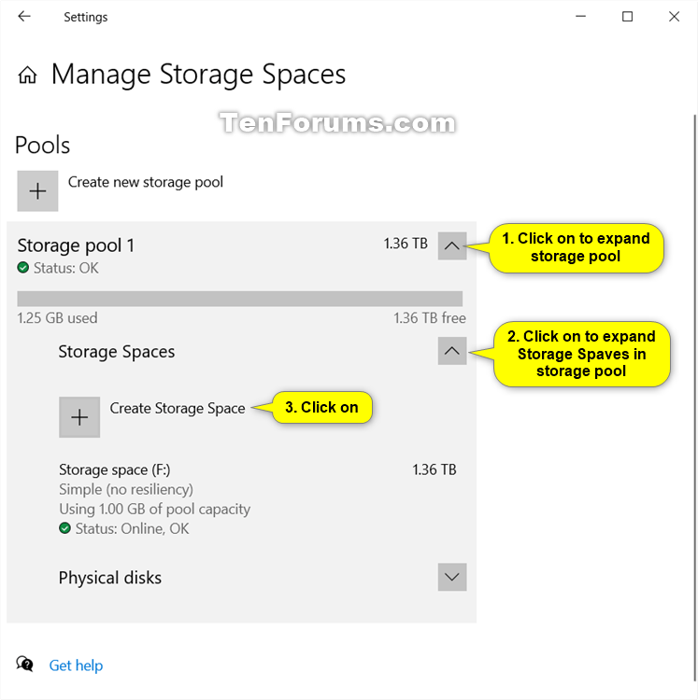Open Settings home via the house icon
This screenshot has width=698, height=700.
tap(27, 75)
